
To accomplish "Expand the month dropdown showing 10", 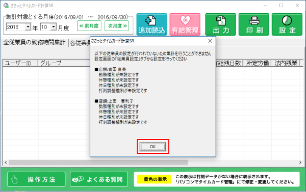I will (x=54, y=26).
